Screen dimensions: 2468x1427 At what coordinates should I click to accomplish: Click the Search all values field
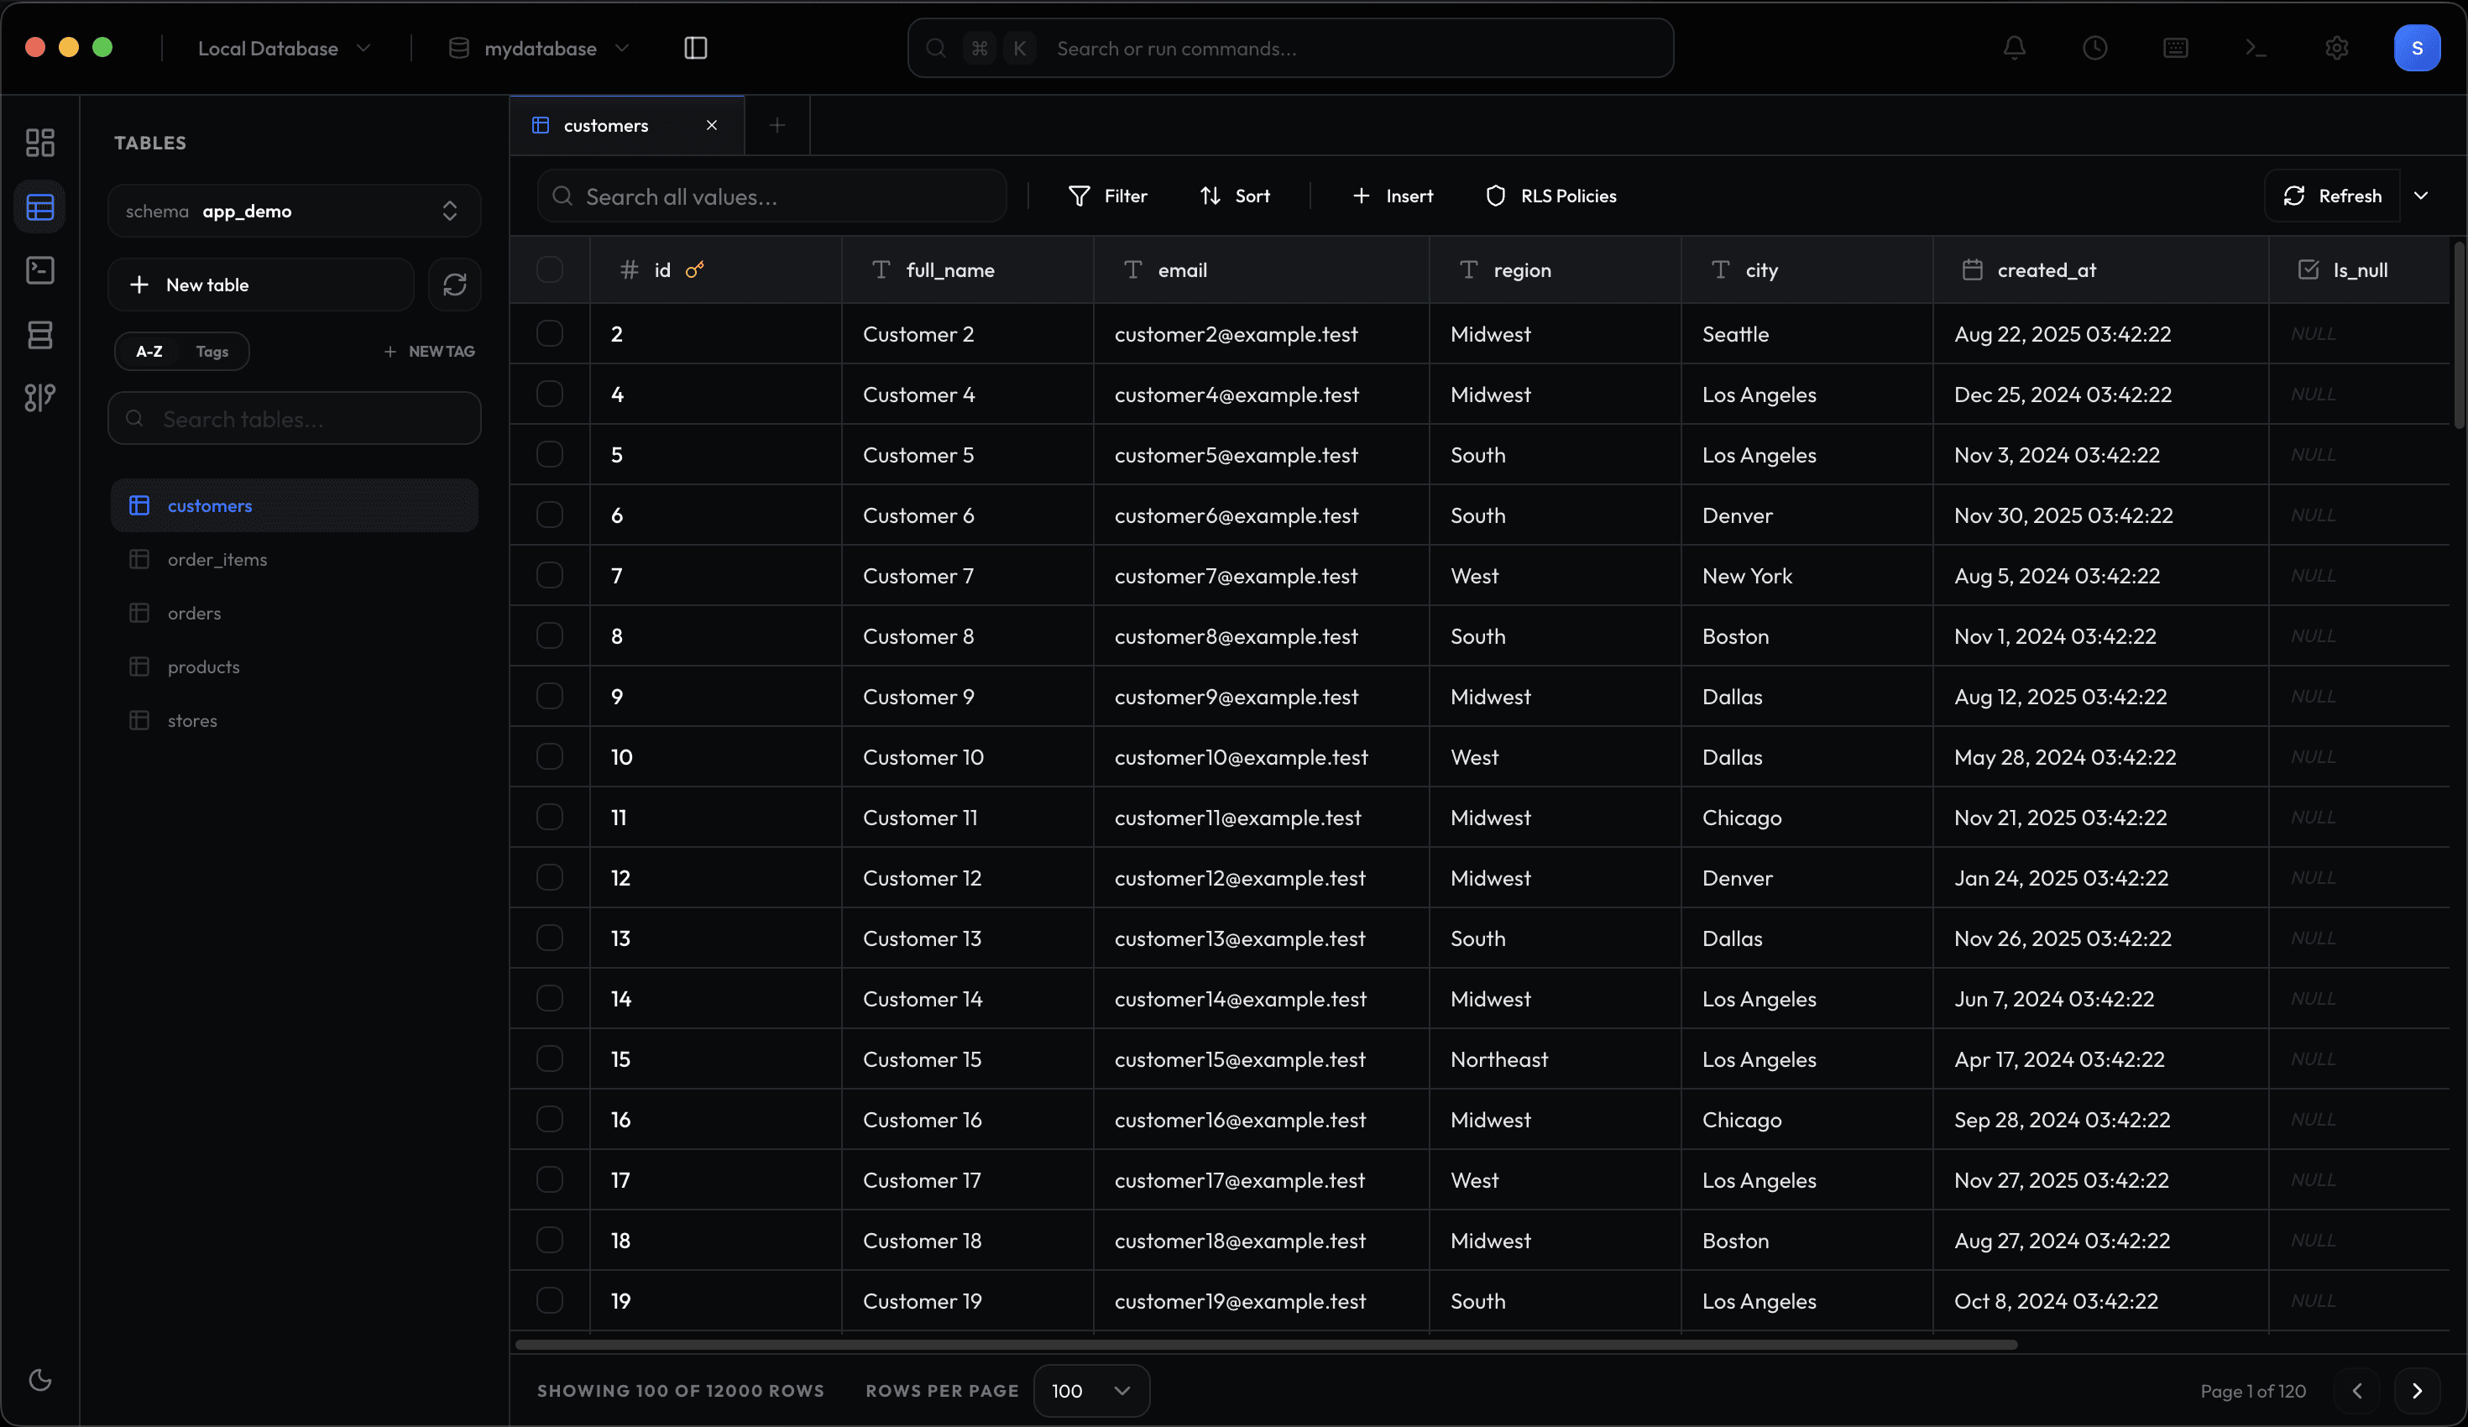click(772, 195)
